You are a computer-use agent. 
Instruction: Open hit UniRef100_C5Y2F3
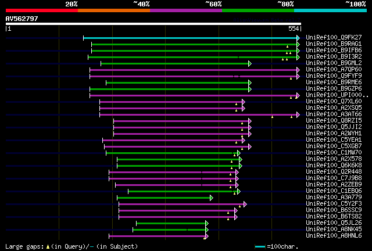[334, 204]
